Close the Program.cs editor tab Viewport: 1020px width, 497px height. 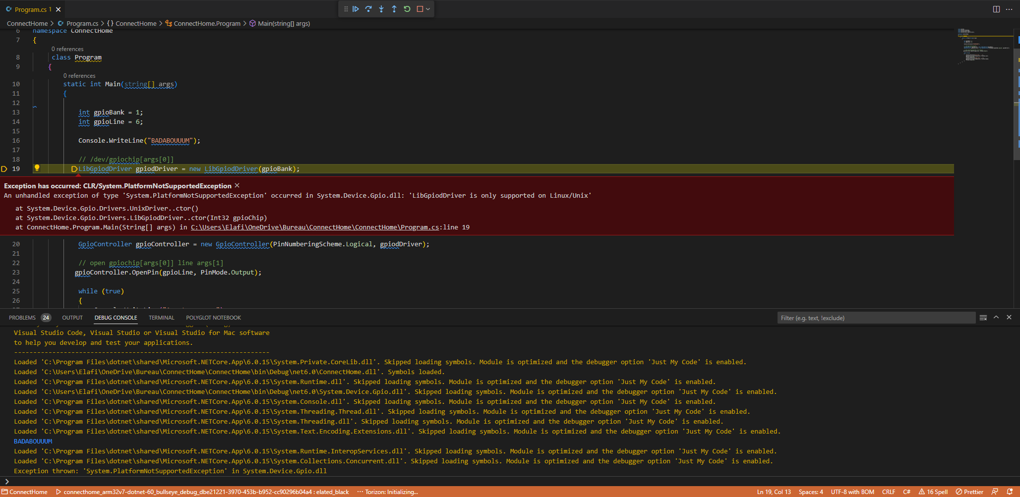click(59, 9)
